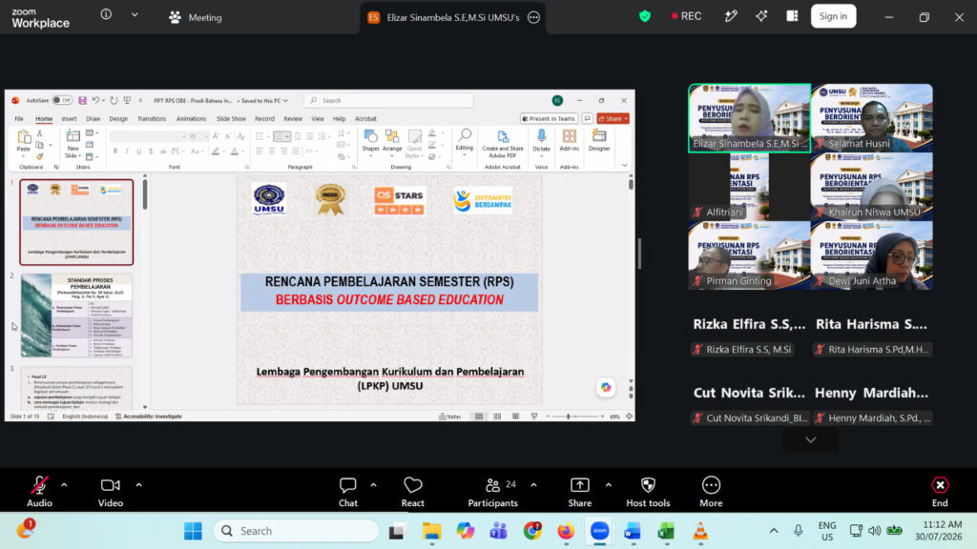Open File Explorer from taskbar
Image resolution: width=977 pixels, height=549 pixels.
pyautogui.click(x=431, y=531)
